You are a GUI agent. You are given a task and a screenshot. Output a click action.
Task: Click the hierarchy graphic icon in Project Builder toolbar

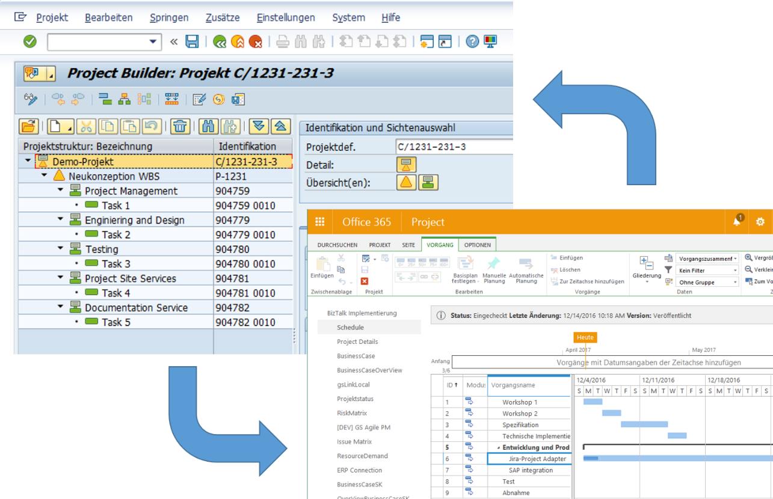[x=125, y=99]
